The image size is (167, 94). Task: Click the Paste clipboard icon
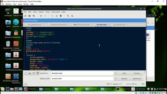click(x=61, y=16)
